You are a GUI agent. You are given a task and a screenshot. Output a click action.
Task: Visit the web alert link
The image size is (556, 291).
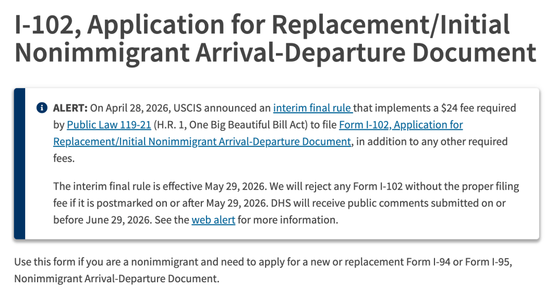point(213,220)
